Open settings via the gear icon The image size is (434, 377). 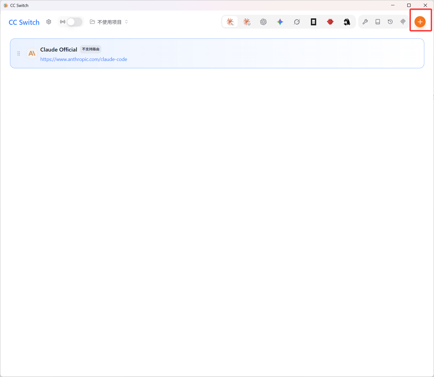pos(49,22)
